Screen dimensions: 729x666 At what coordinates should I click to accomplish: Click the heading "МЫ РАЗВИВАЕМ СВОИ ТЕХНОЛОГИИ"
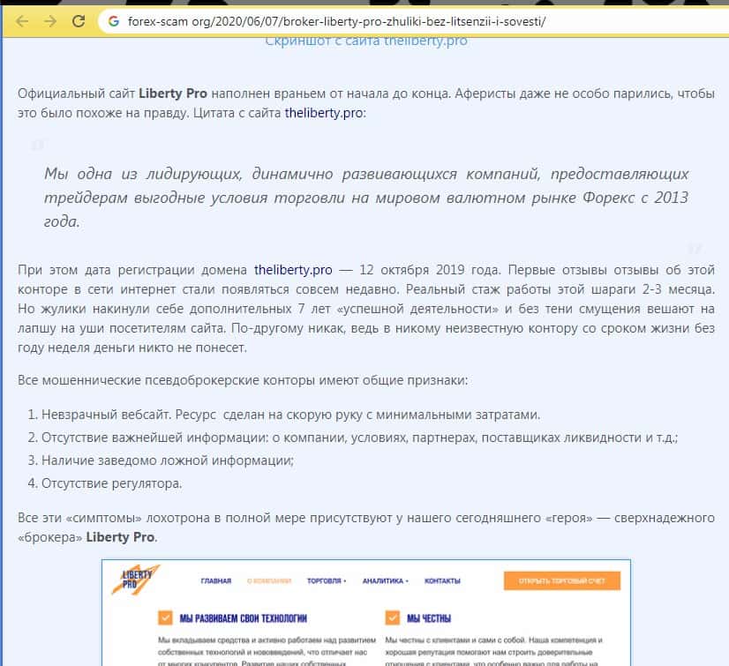pyautogui.click(x=244, y=618)
